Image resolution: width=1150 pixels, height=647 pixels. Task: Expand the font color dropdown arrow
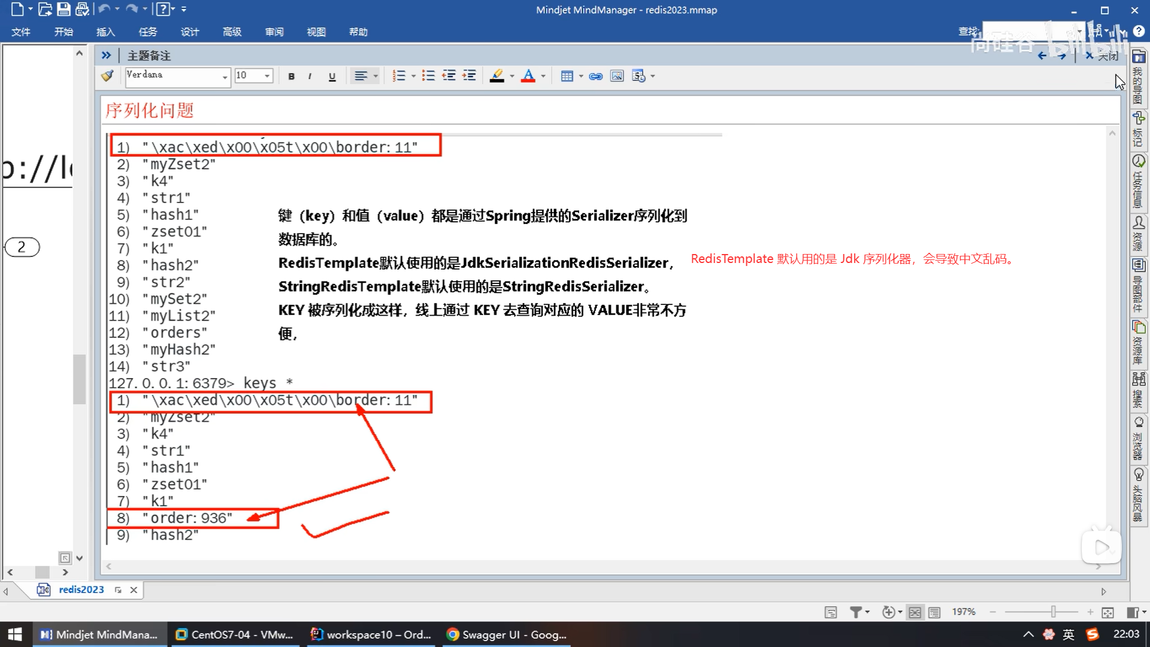click(x=543, y=76)
